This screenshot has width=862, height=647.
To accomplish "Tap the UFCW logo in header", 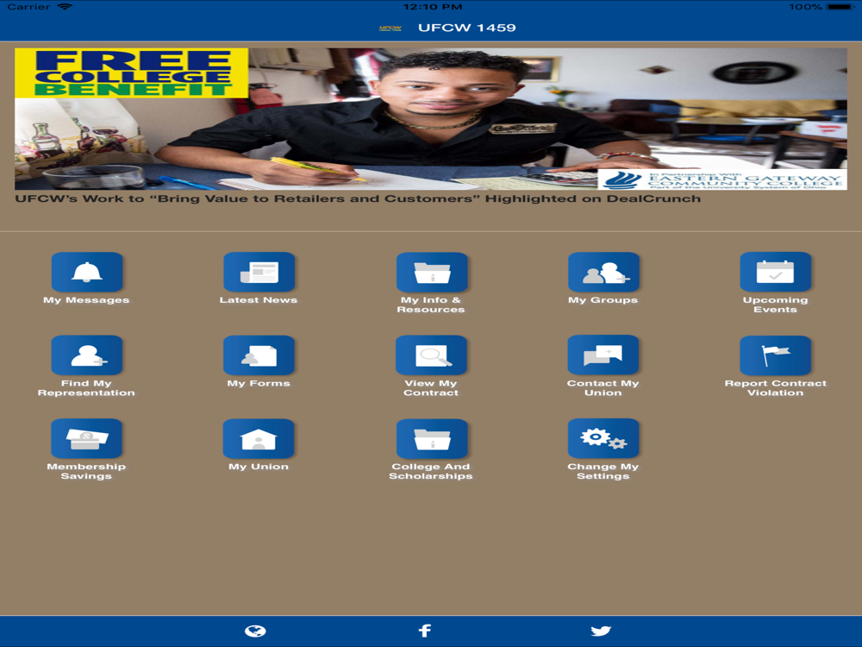I will (x=390, y=28).
